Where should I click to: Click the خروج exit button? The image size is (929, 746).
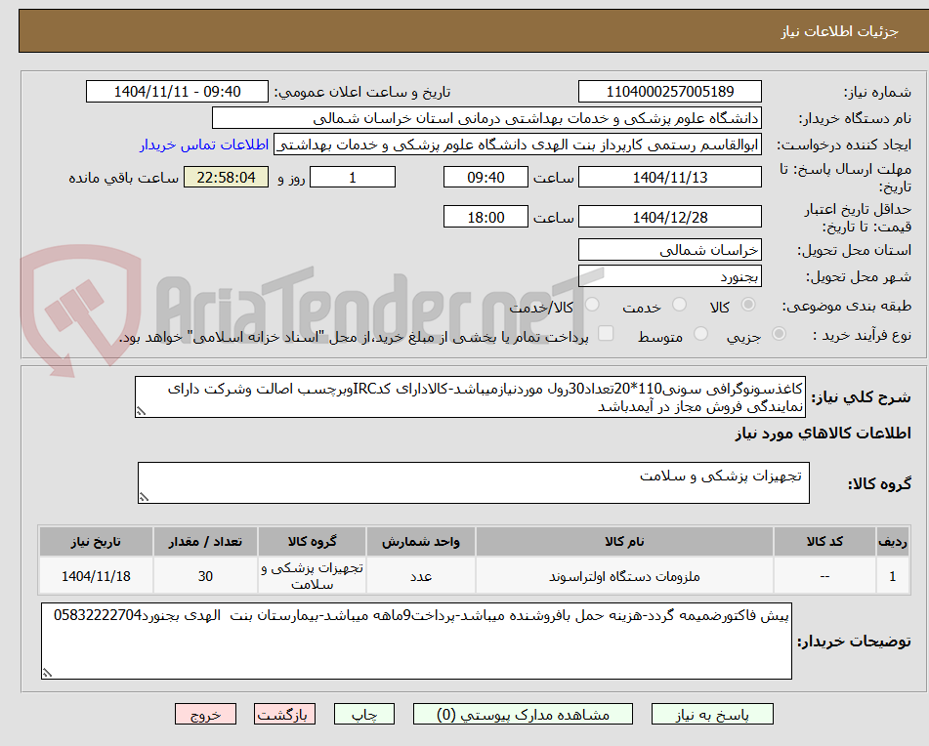[205, 714]
